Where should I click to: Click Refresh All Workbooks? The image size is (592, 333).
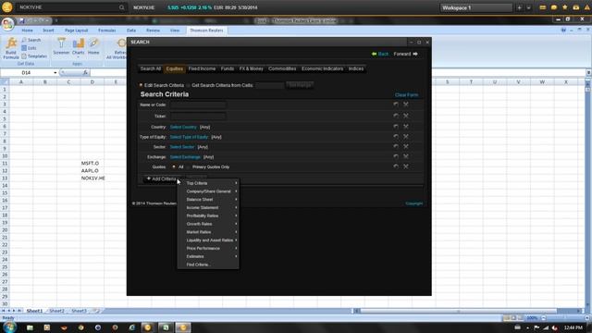coord(117,49)
